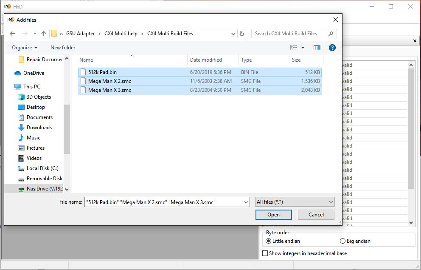Select Local Disk (C:) drive
This screenshot has width=421, height=270.
[x=42, y=168]
